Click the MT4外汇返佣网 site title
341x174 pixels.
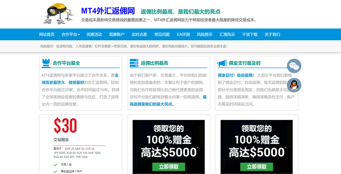[x=108, y=11]
